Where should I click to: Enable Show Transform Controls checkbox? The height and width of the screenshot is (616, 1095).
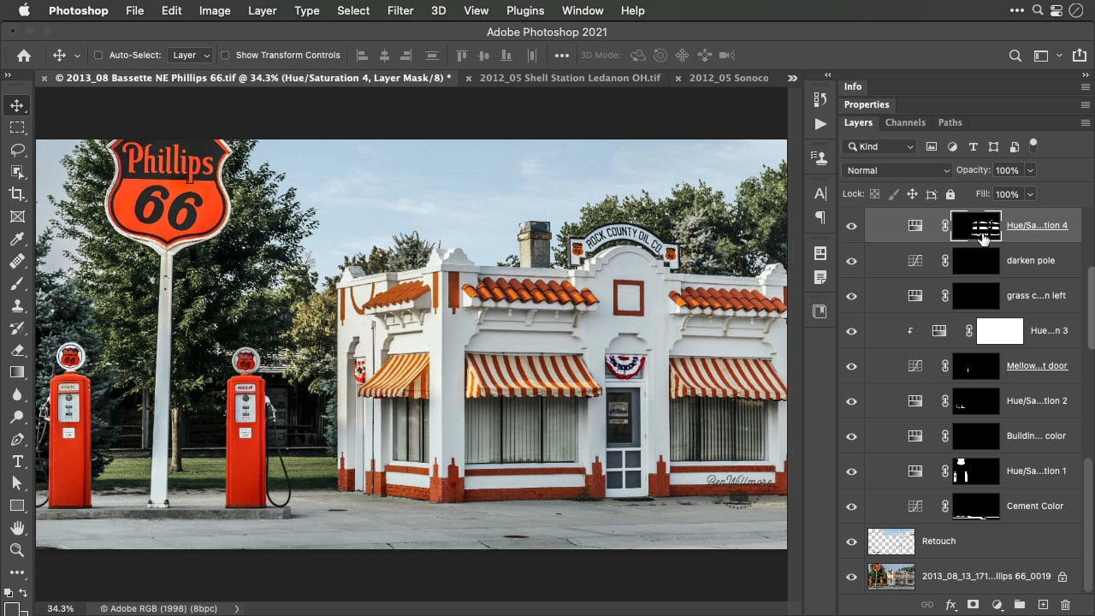pos(225,56)
